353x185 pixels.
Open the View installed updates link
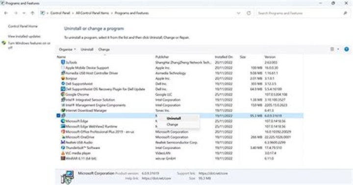(x=24, y=36)
